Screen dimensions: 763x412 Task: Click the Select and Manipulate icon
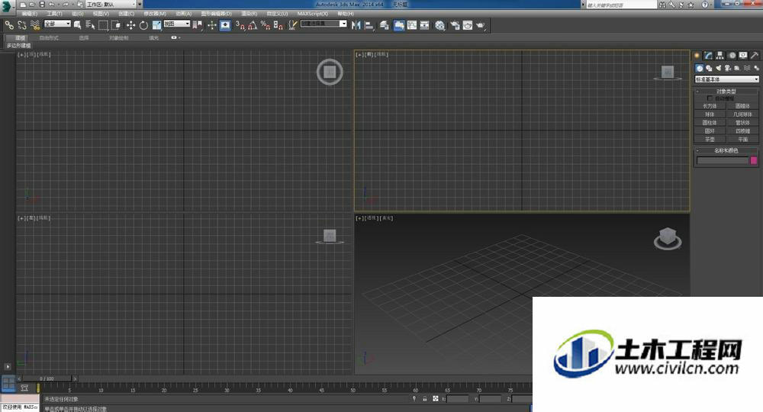click(x=211, y=25)
